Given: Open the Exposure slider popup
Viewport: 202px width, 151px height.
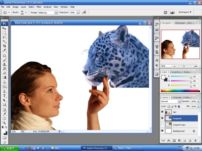Looking at the screenshot, I should [78, 12].
